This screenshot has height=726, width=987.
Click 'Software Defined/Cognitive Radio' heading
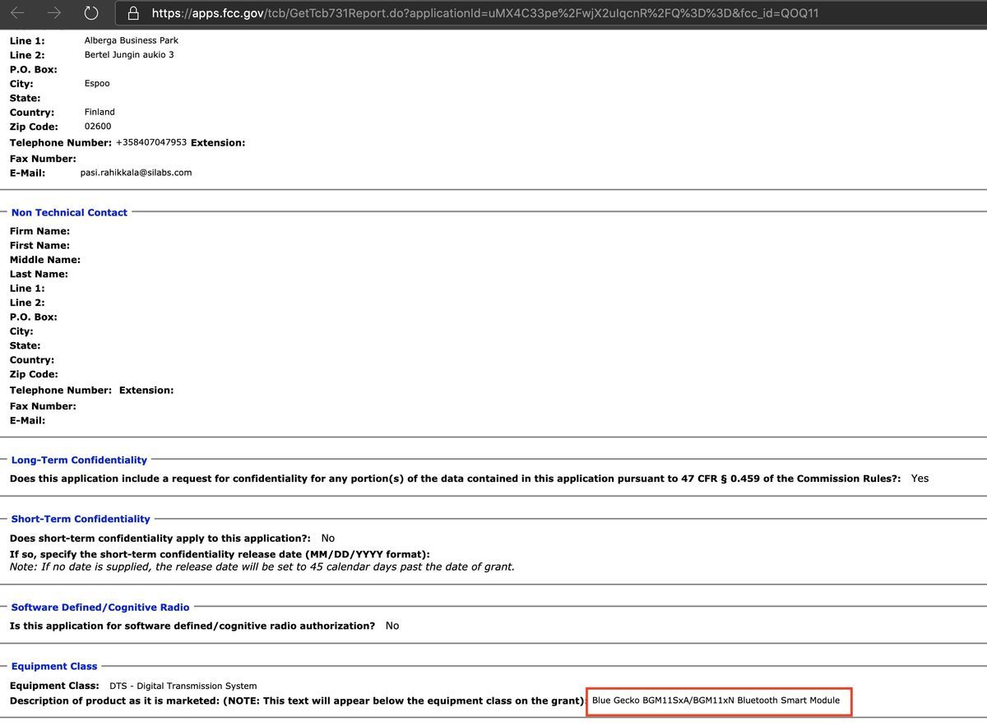(100, 607)
